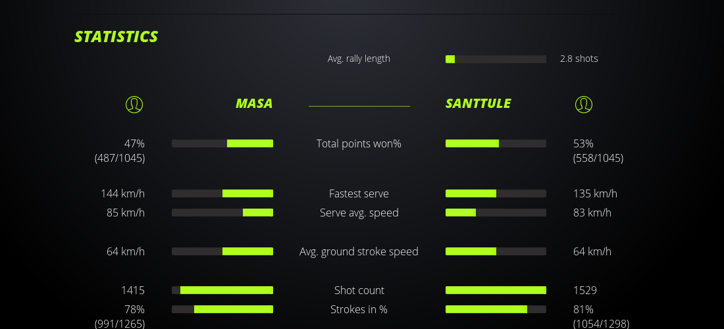Select the SANTTULE player name
This screenshot has width=724, height=329.
478,103
